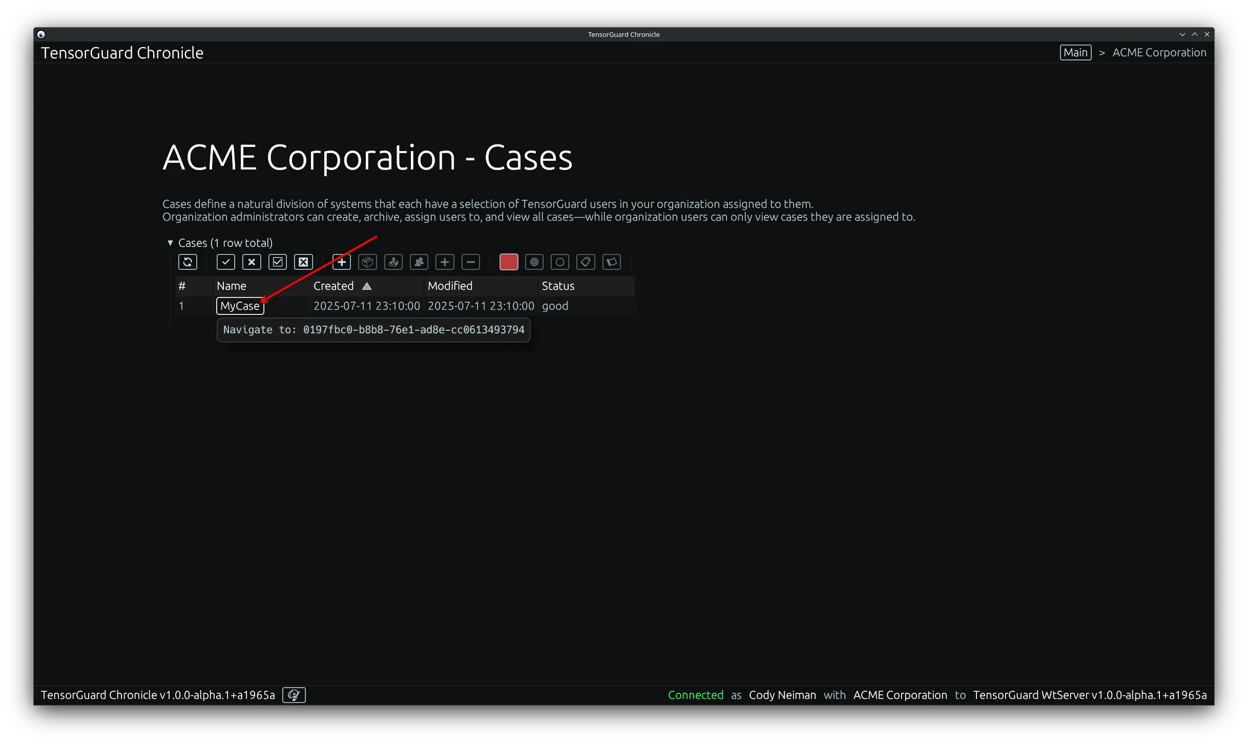Viewport: 1248px width, 745px height.
Task: Click the refresh cases icon
Action: [x=188, y=262]
